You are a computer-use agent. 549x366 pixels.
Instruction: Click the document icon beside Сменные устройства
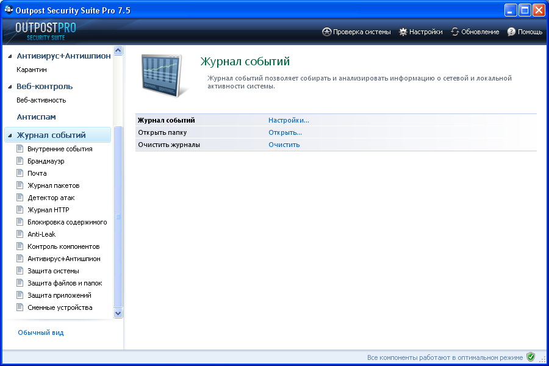20,307
